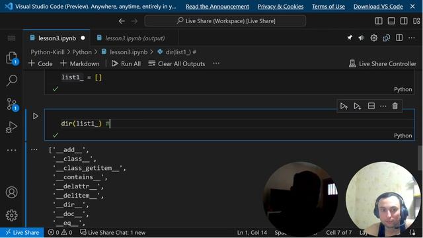Show additional views ellipsis in activity bar
This screenshot has height=238, width=423.
11,150
